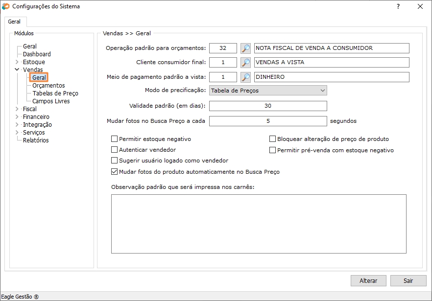This screenshot has width=432, height=301.
Task: Click the Alterar button
Action: click(x=368, y=281)
